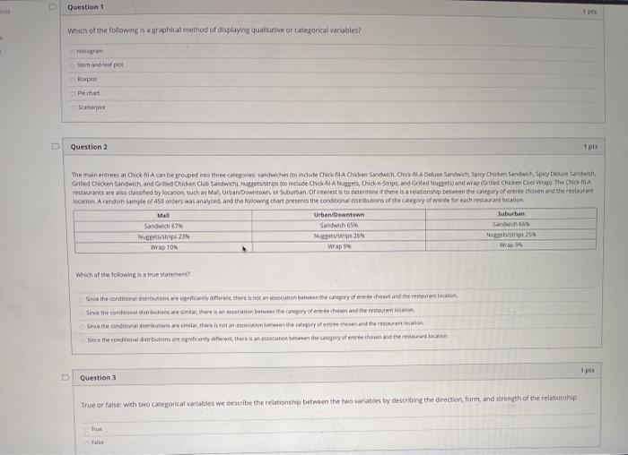Screen dimensions: 628x455
Task: Click the 'Sandwich 65%' table cell
Action: (339, 225)
